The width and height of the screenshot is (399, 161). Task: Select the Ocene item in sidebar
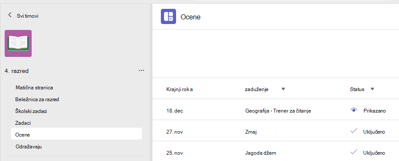point(76,134)
